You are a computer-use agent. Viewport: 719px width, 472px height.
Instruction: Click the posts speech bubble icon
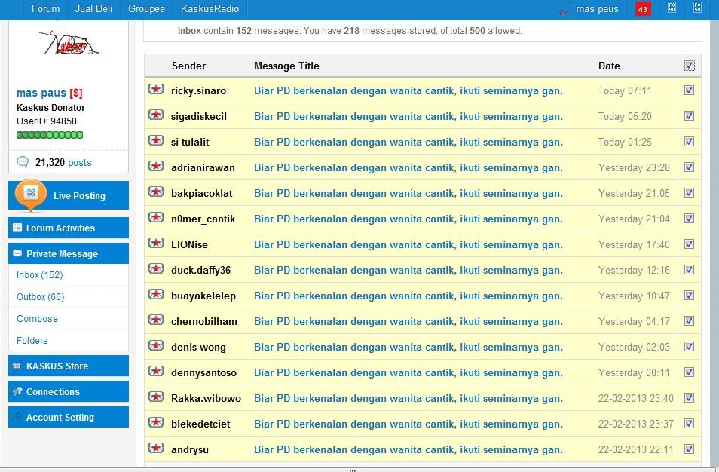click(22, 162)
